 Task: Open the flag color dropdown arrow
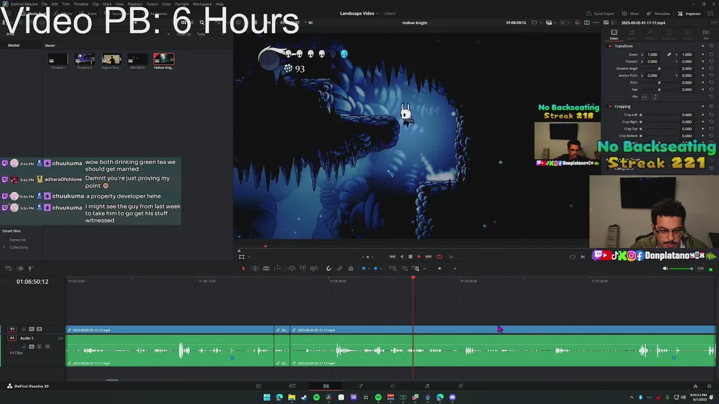tap(368, 268)
